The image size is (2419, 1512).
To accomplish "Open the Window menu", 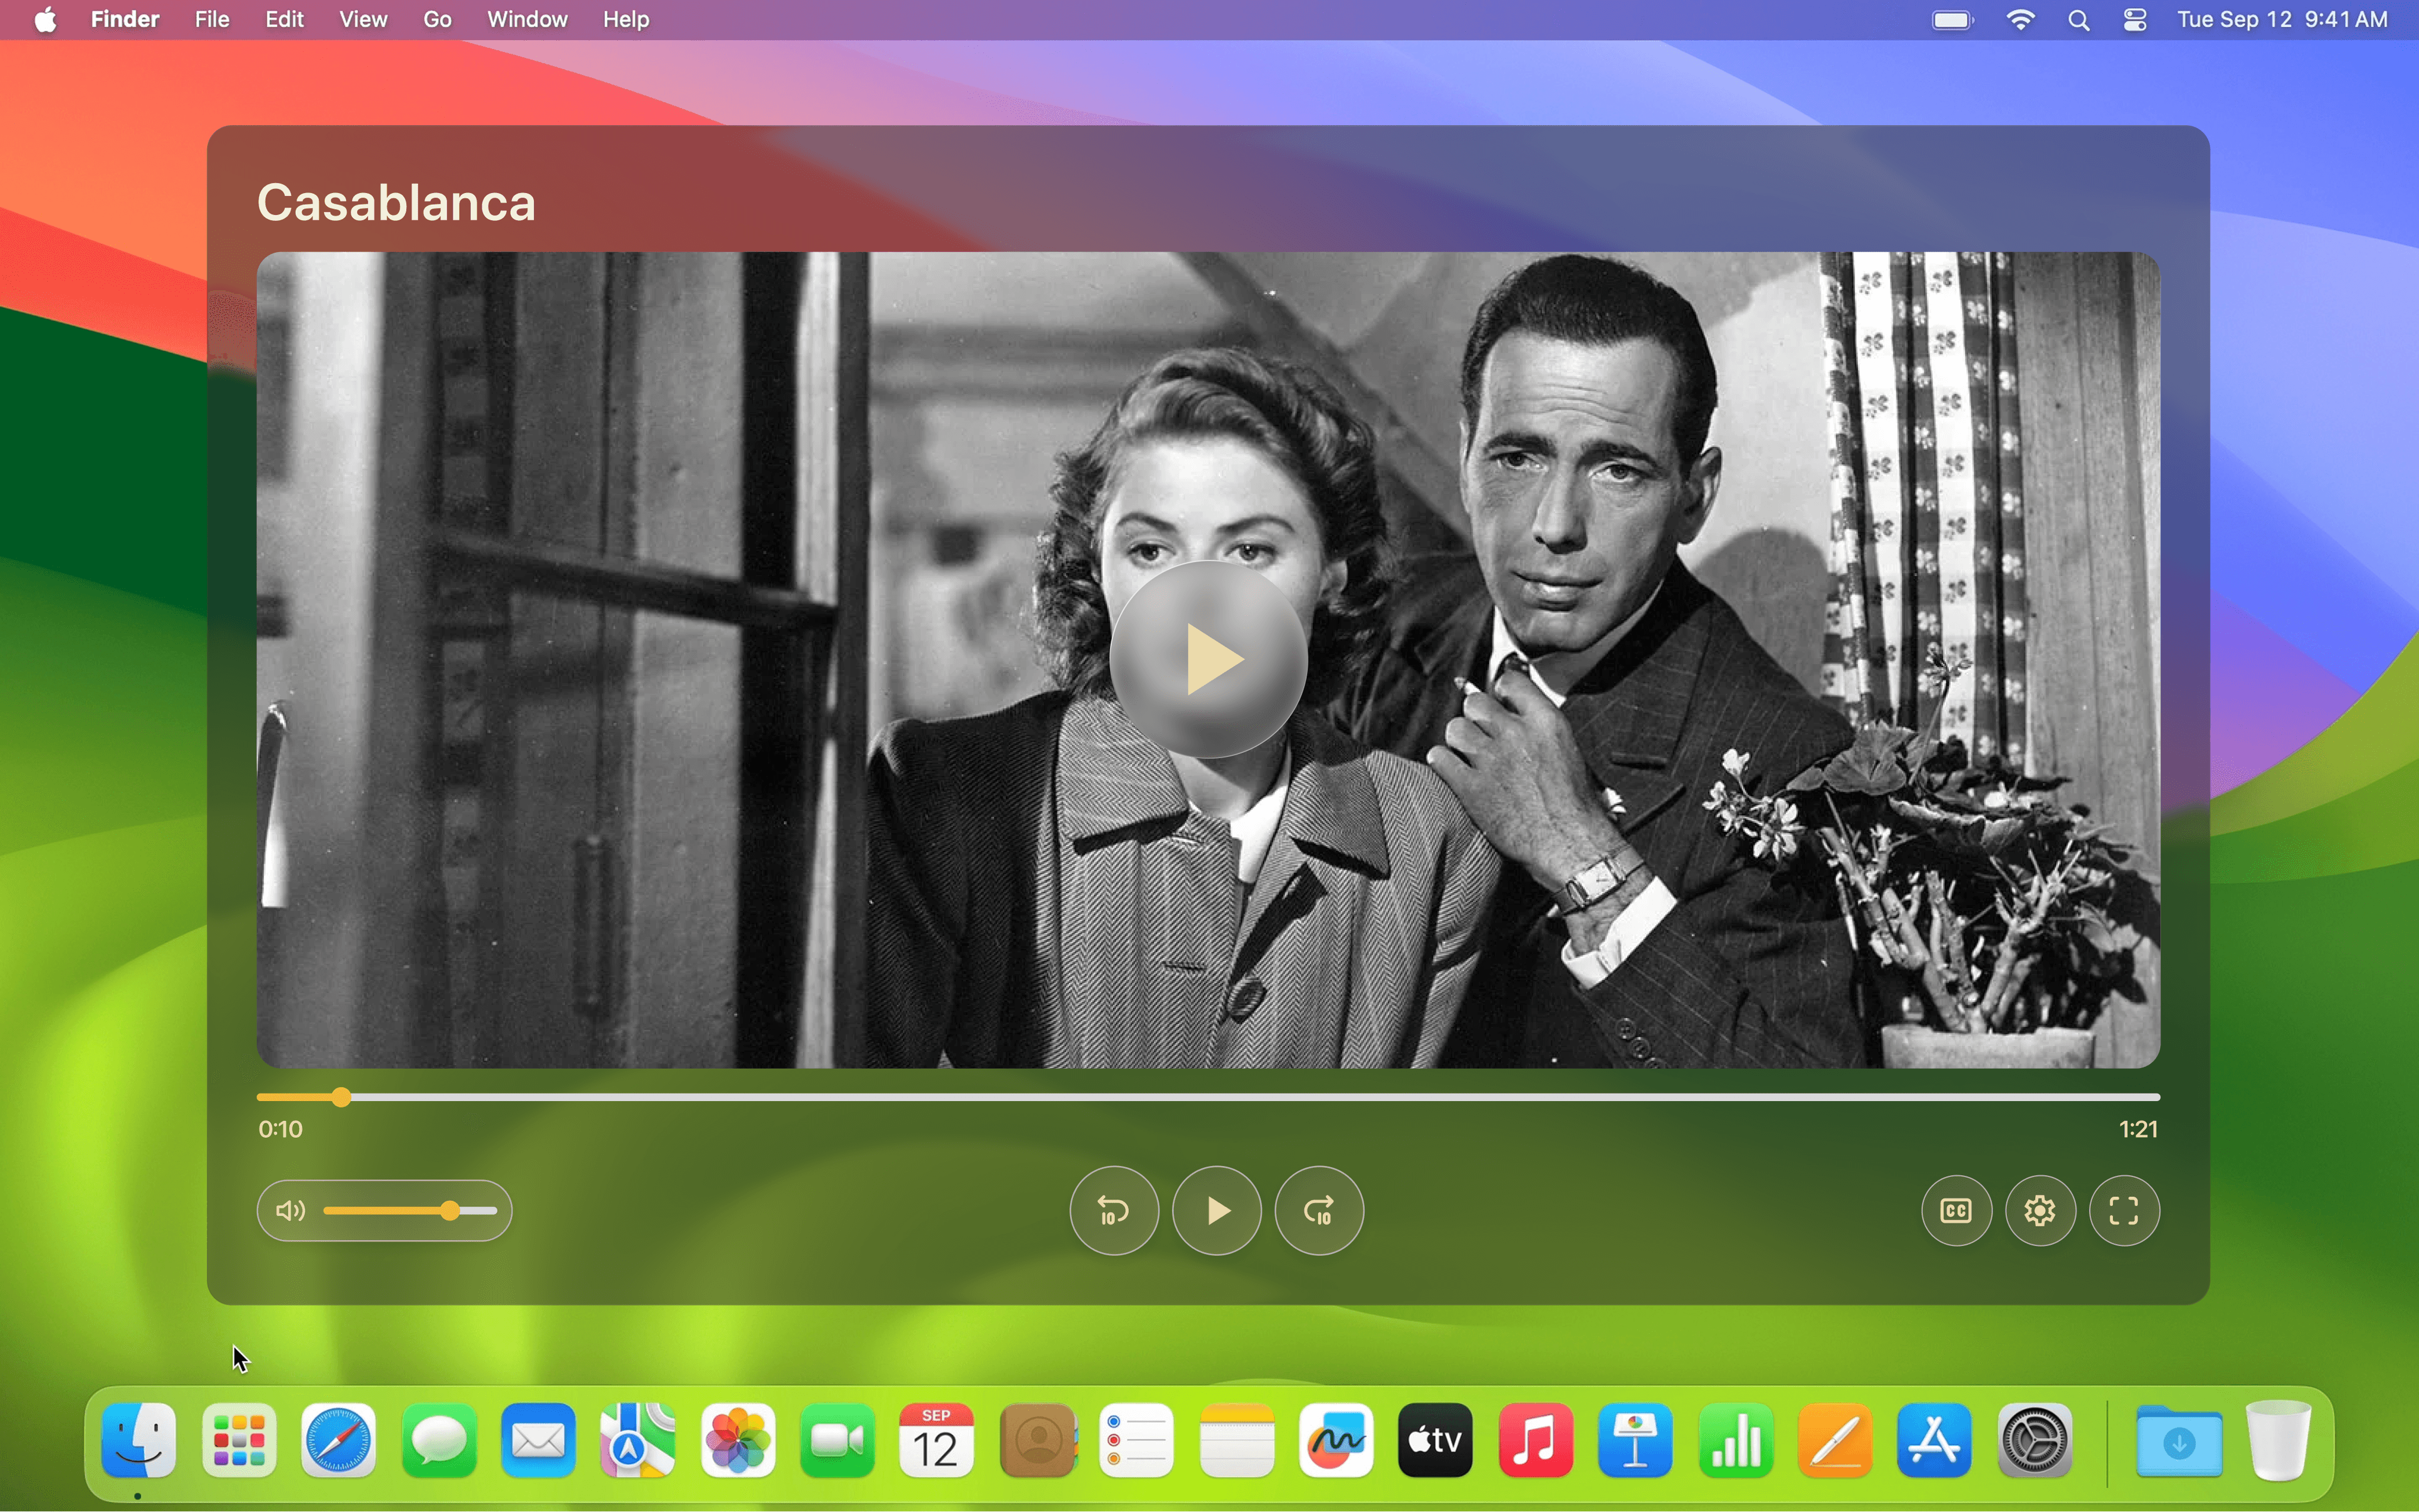I will (x=527, y=20).
